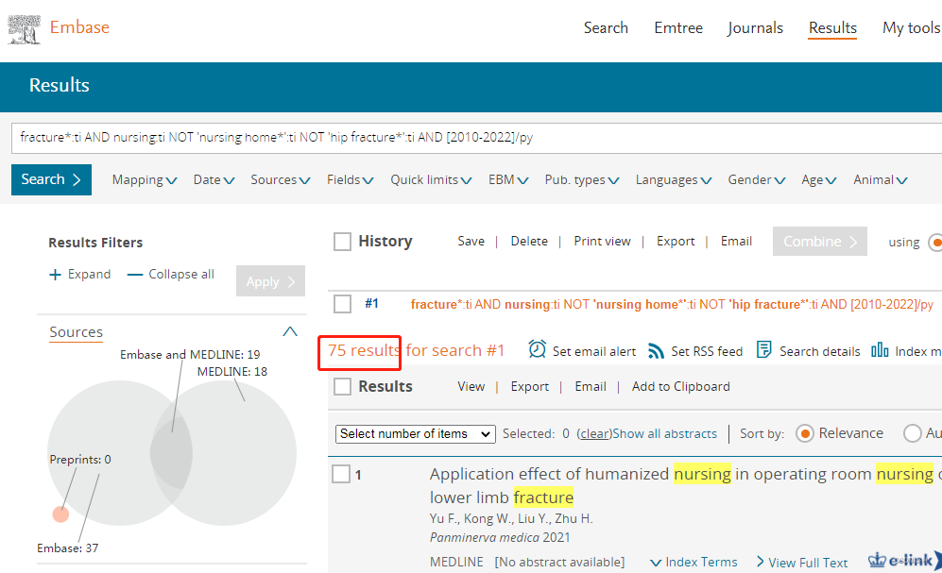Click the Sources filter heading
Screen dimensions: 942x573
coord(76,331)
